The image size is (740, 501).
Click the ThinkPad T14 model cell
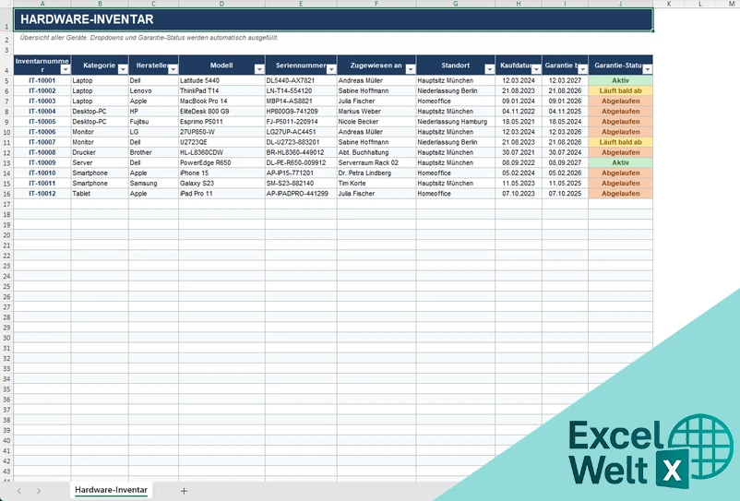coord(221,91)
